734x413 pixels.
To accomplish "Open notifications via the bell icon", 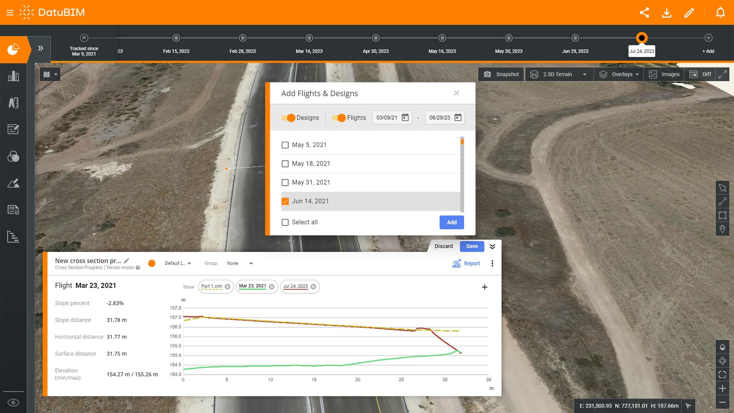I will tap(721, 12).
